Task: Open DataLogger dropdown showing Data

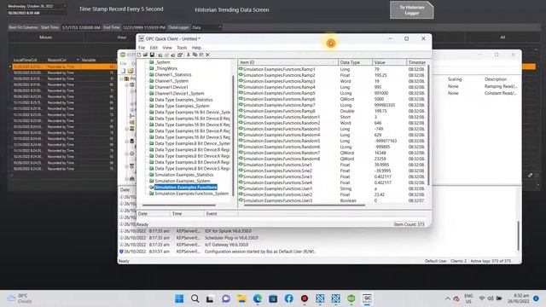Action: click(x=206, y=27)
